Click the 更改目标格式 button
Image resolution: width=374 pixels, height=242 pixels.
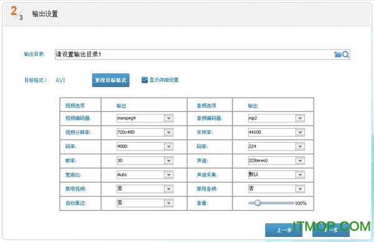point(111,80)
